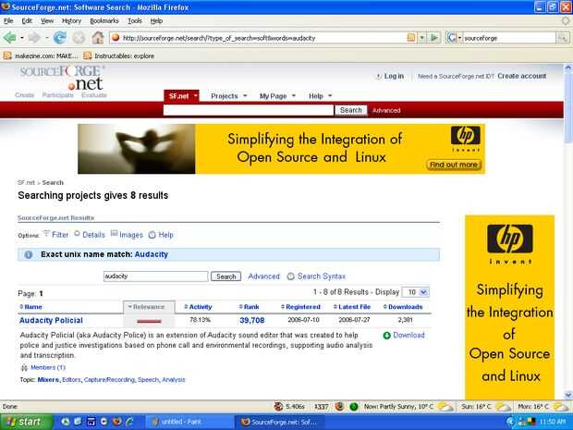Sort results by Relevance column

tap(149, 307)
